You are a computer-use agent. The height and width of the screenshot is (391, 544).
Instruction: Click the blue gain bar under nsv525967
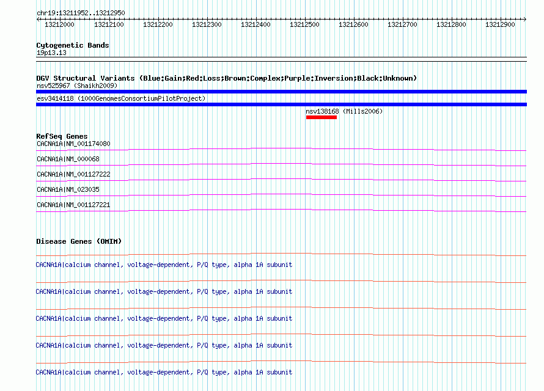click(x=281, y=92)
